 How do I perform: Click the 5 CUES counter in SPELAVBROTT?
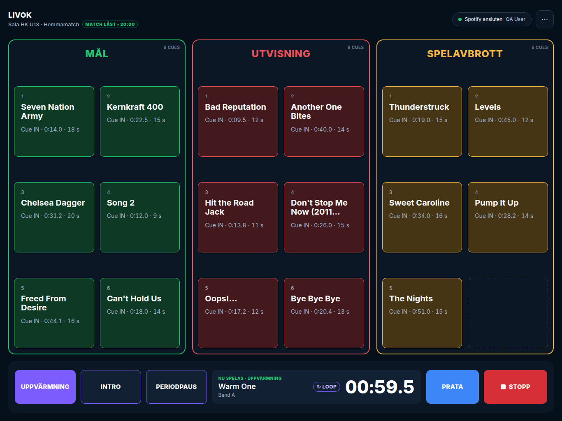pyautogui.click(x=539, y=47)
